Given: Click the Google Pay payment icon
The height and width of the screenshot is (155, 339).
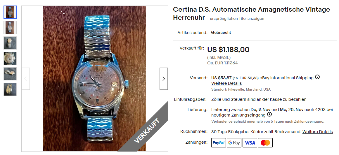Looking at the screenshot, I should coord(234,143).
